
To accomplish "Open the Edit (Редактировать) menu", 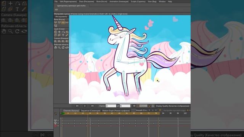I will [x=68, y=2].
